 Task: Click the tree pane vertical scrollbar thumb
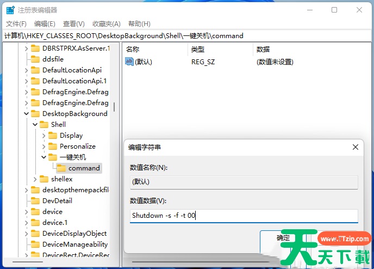(x=114, y=107)
